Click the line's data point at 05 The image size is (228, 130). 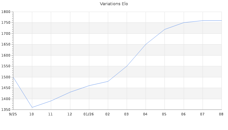pos(164,29)
